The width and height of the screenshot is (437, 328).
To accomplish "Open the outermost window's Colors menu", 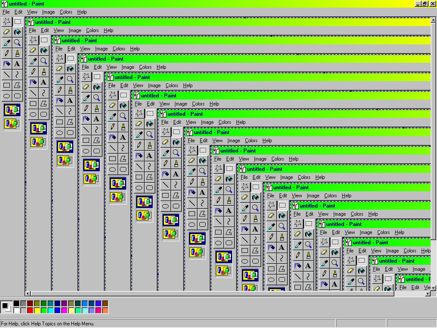I will 66,12.
